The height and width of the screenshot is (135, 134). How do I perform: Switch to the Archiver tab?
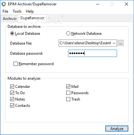point(10,19)
